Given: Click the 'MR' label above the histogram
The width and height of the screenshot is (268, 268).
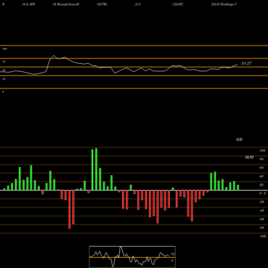Looking at the screenshot, I should [x=239, y=139].
